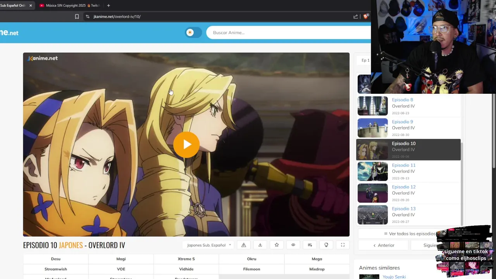Click the 2022-09-27 date under Episodio 13
This screenshot has height=279, width=496.
coord(400,222)
